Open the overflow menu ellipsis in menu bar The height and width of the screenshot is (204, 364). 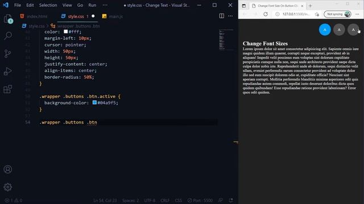coord(105,5)
